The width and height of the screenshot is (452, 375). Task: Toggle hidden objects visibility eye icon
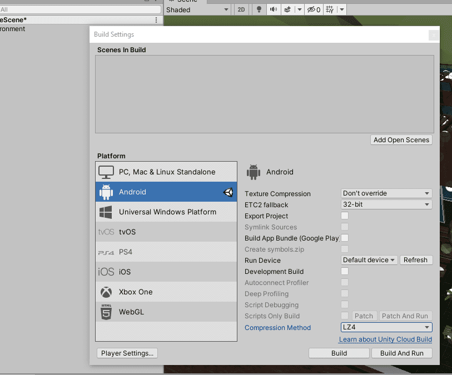click(x=314, y=9)
